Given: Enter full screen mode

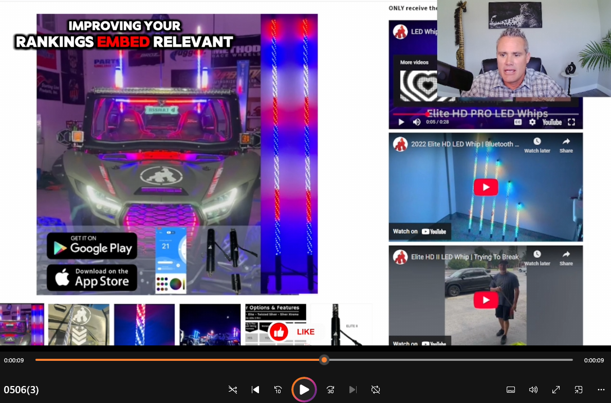Looking at the screenshot, I should [556, 390].
